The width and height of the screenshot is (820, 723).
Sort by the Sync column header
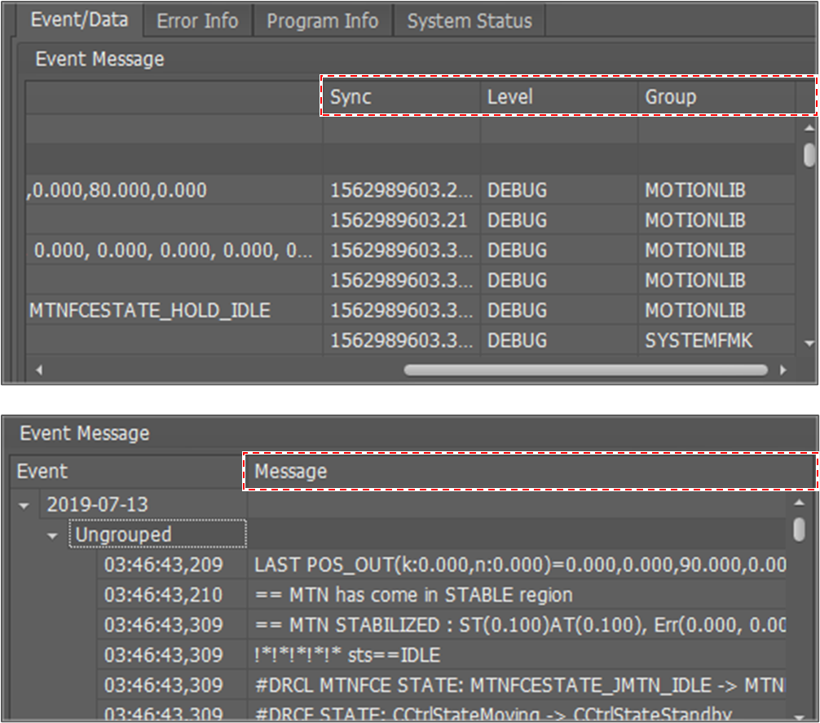click(x=401, y=97)
